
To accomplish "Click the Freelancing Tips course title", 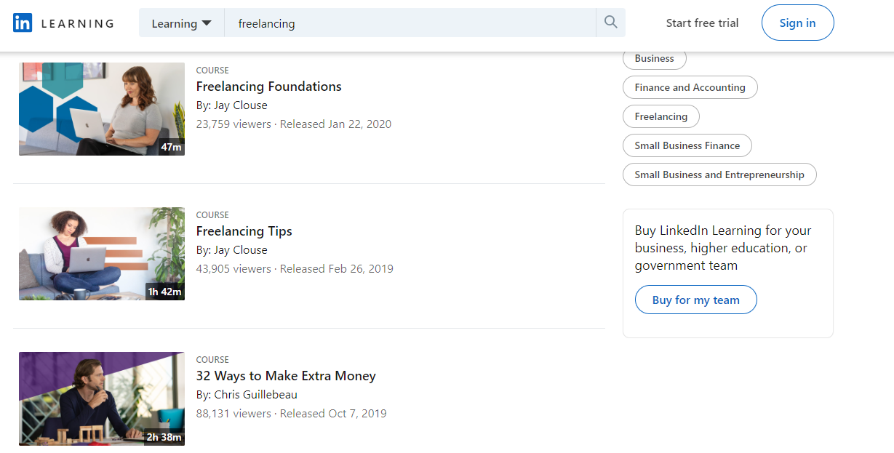I will pos(244,231).
